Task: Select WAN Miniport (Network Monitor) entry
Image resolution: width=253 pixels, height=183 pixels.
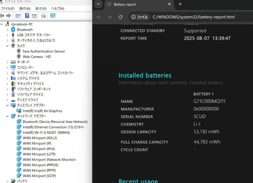Action: tap(49, 159)
